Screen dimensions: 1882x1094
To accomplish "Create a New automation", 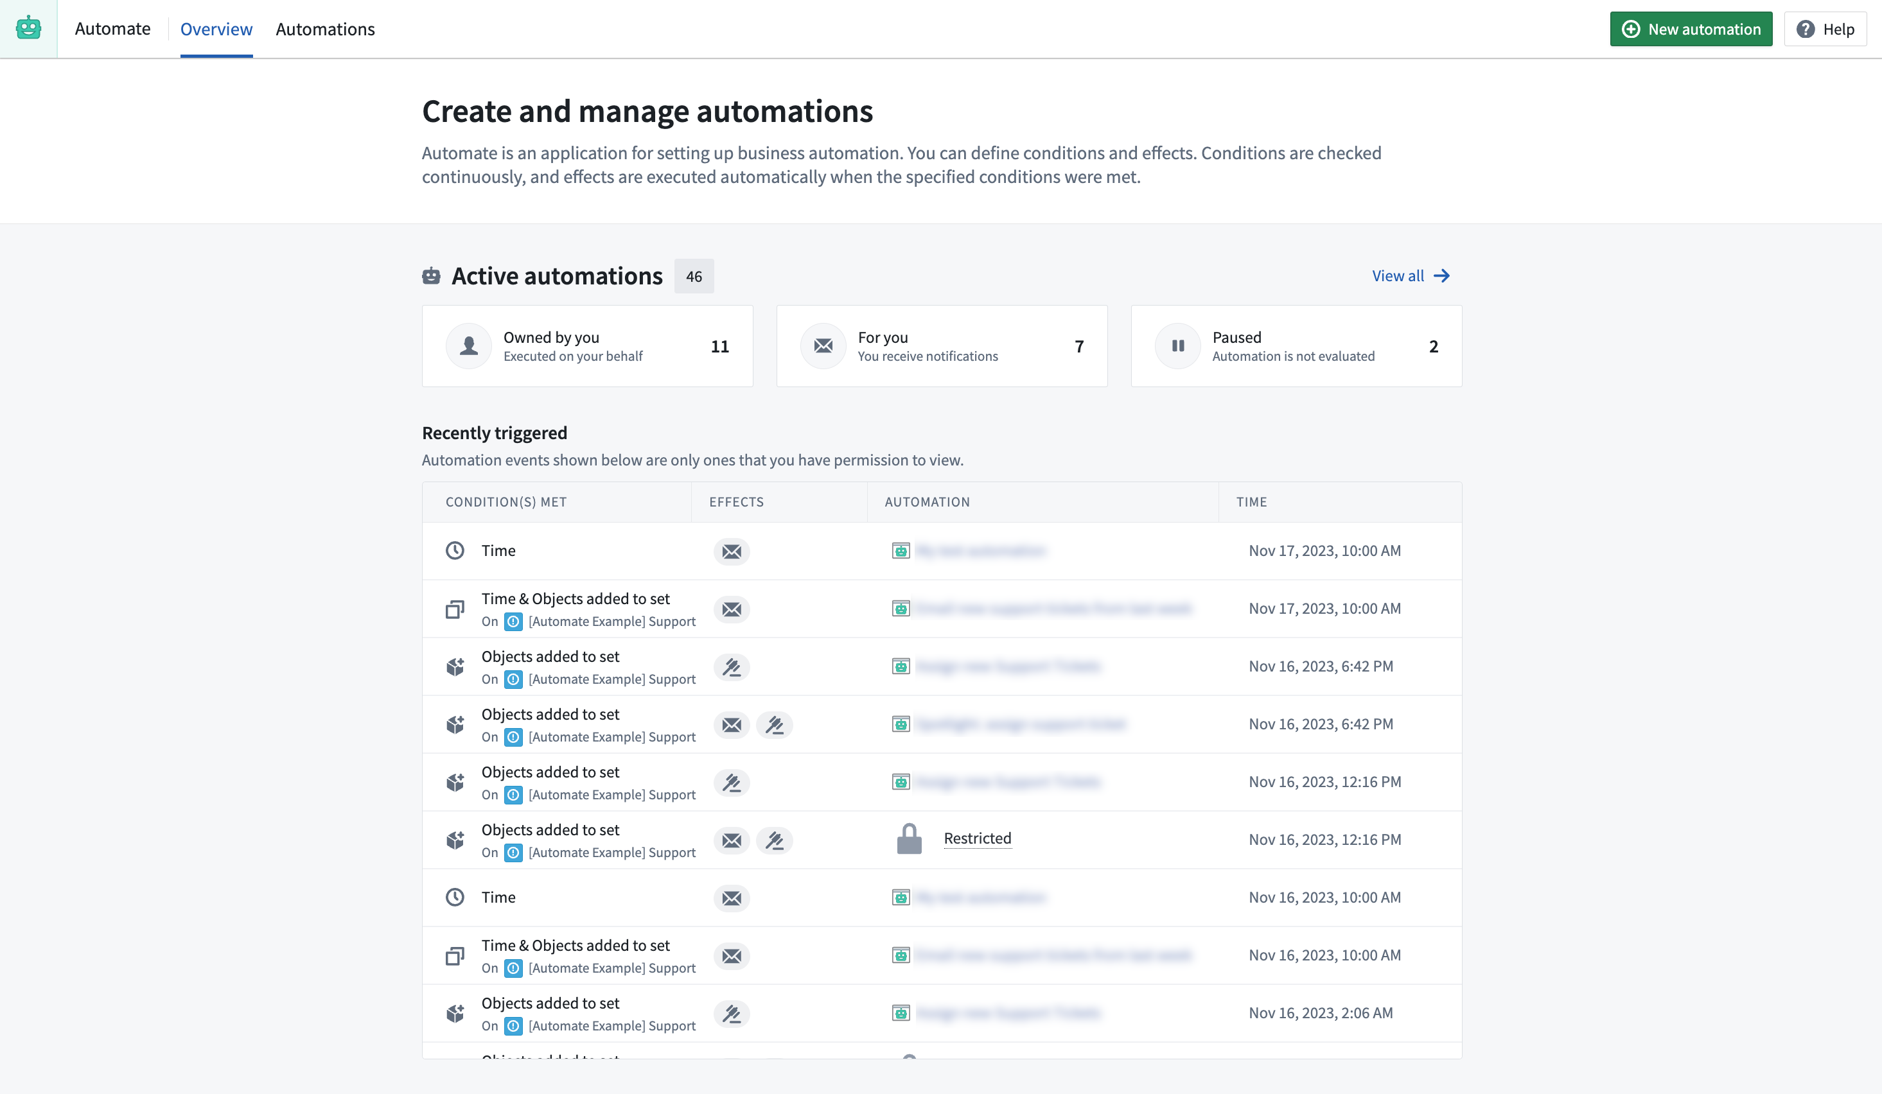I will coord(1691,29).
